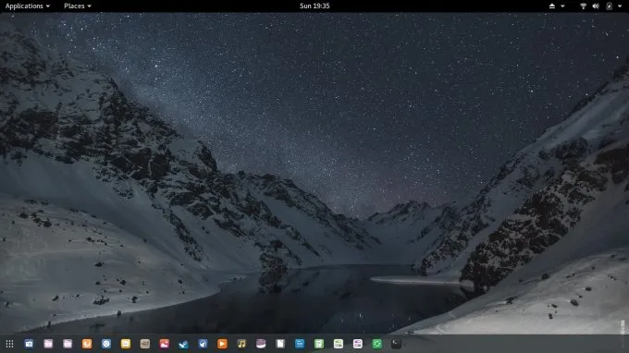Open the orange media player in dock
The image size is (629, 353).
coord(222,344)
